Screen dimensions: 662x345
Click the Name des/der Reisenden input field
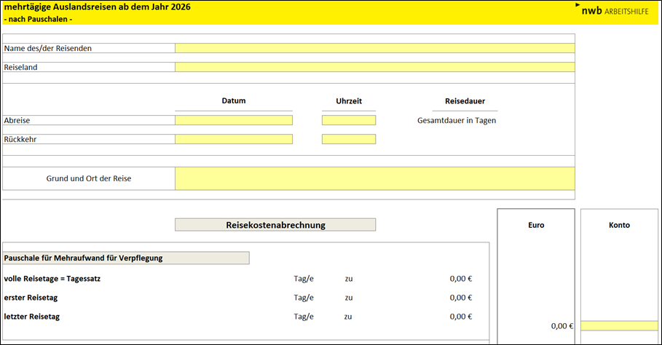374,48
